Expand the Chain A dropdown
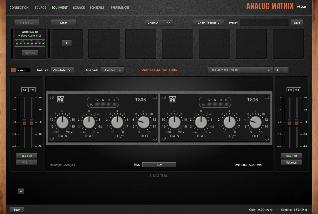This screenshot has height=214, width=318. click(159, 23)
